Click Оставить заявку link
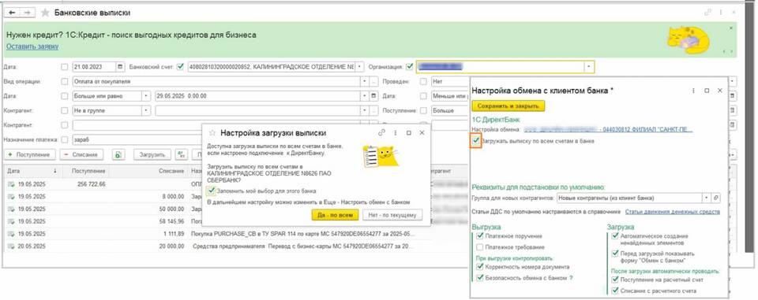758x300 pixels. (32, 46)
